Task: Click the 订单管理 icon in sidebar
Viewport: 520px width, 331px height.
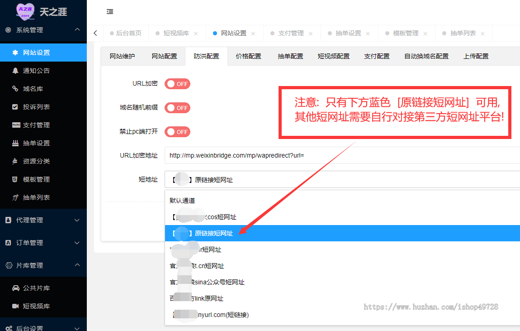Action: point(8,243)
